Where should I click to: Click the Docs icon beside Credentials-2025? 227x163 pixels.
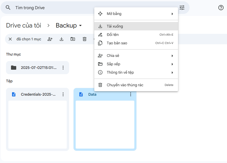click(14, 94)
